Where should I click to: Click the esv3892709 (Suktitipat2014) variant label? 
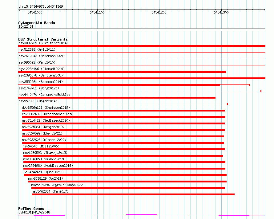43,43
